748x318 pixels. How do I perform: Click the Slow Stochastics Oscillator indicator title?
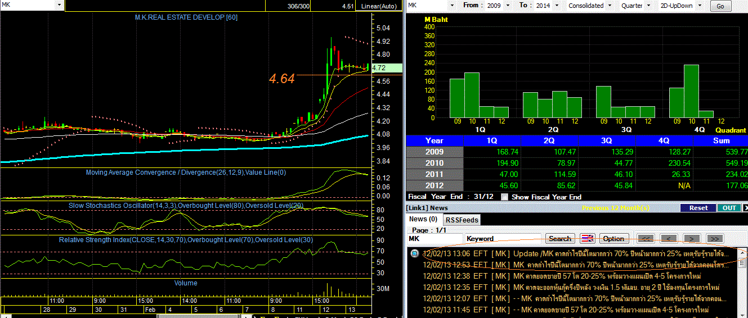click(x=186, y=206)
